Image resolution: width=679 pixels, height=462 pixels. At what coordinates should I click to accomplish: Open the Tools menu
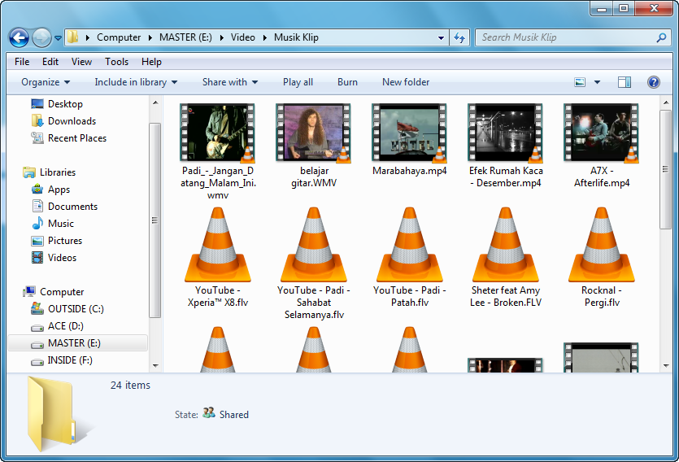116,62
